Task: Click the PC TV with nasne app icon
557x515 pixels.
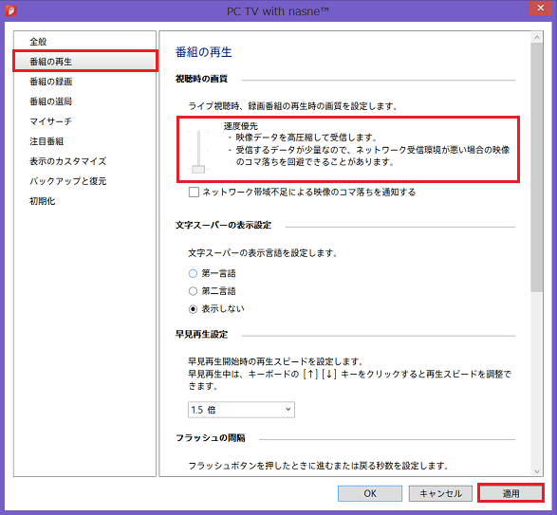Action: [11, 10]
